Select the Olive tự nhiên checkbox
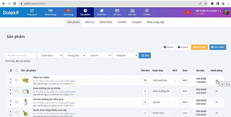 point(17,80)
